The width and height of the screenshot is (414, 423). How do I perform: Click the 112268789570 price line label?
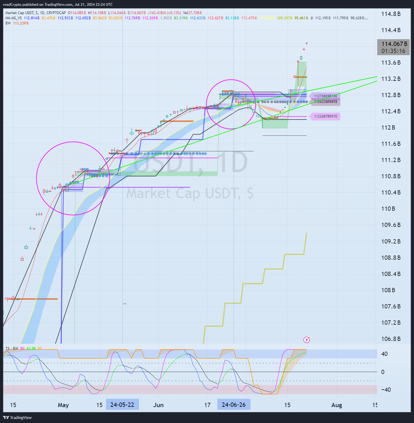(x=326, y=116)
